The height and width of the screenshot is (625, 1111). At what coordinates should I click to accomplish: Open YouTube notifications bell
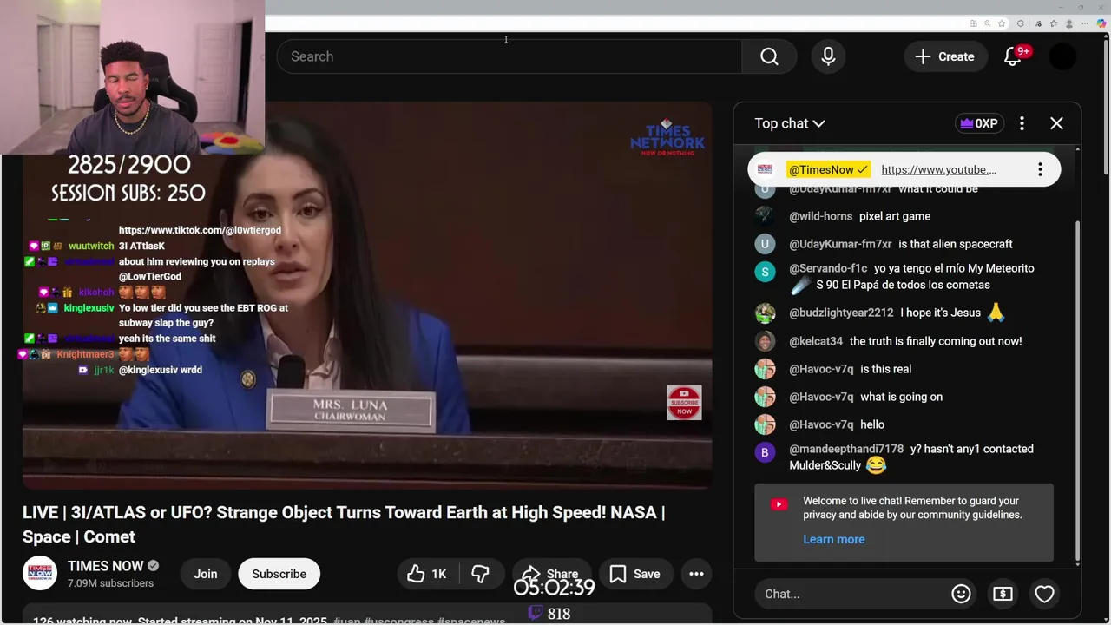click(1012, 56)
